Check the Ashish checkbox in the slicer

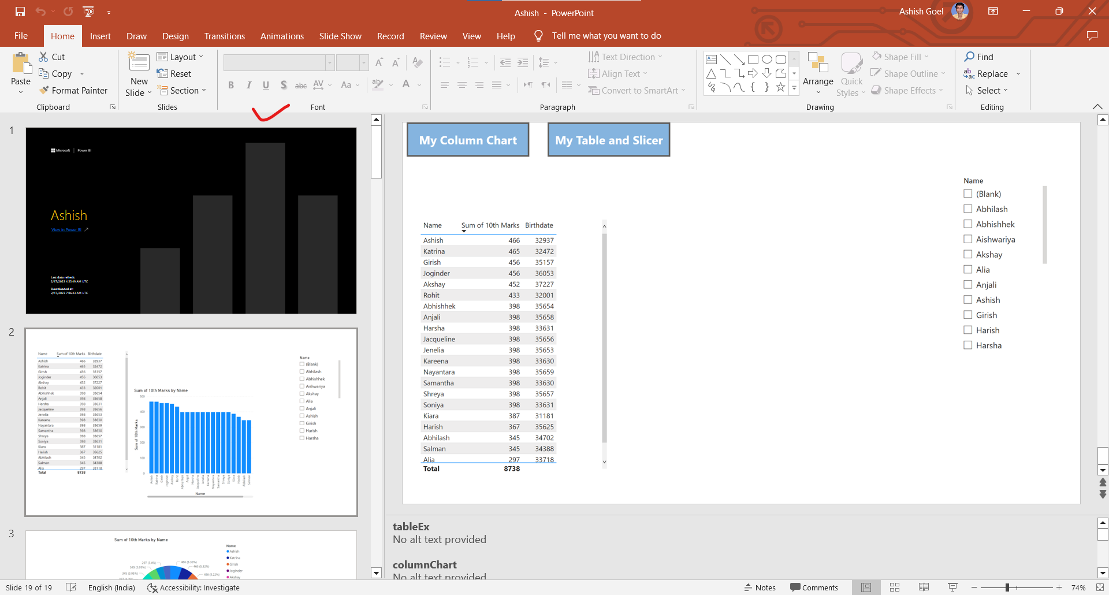(968, 299)
